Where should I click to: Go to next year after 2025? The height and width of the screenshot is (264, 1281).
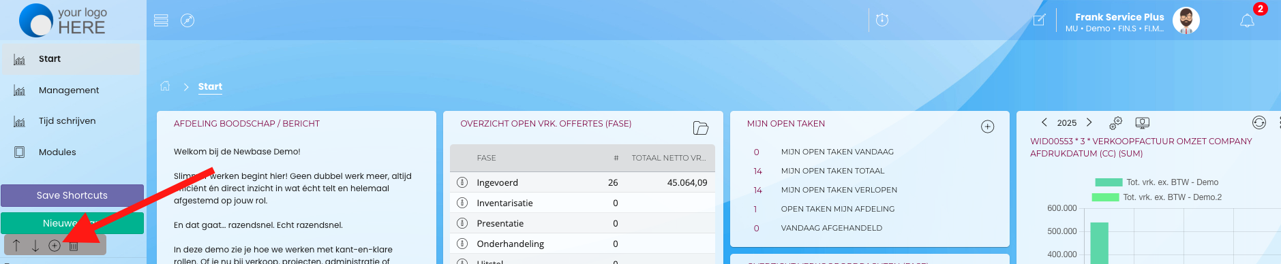coord(1089,122)
